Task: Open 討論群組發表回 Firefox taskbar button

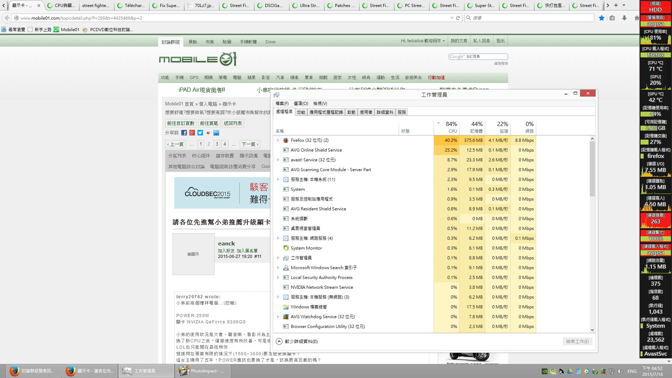Action: click(34, 371)
